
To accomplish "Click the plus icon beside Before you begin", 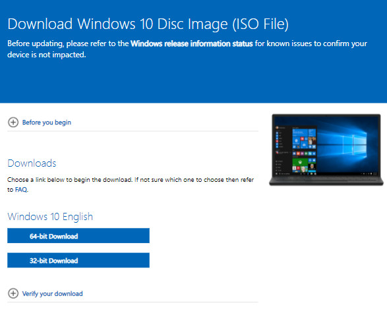I will tap(13, 123).
